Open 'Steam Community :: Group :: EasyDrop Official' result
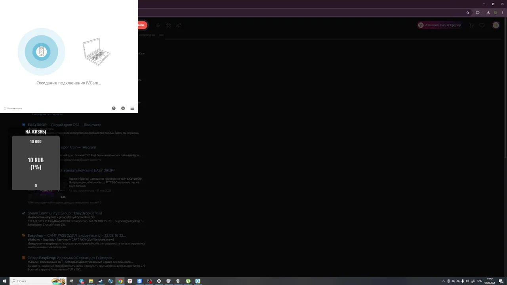507x285 pixels. point(65,213)
